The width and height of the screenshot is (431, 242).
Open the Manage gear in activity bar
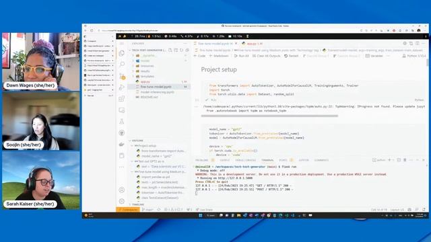click(122, 201)
